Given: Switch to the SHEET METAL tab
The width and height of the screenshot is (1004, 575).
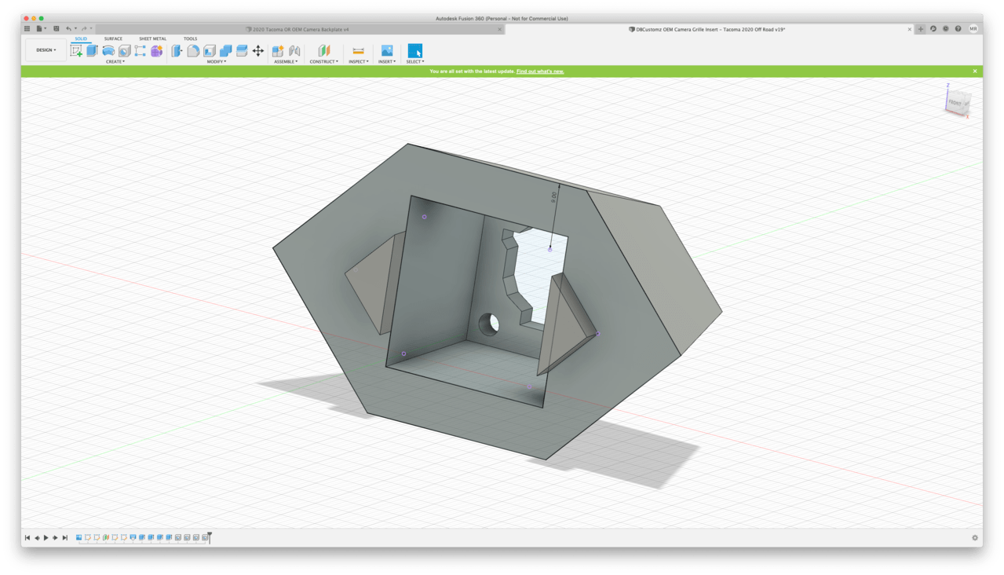Looking at the screenshot, I should (x=152, y=38).
